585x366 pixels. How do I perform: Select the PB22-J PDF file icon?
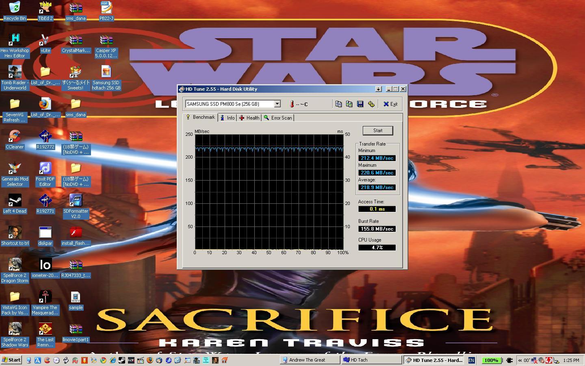tap(106, 11)
